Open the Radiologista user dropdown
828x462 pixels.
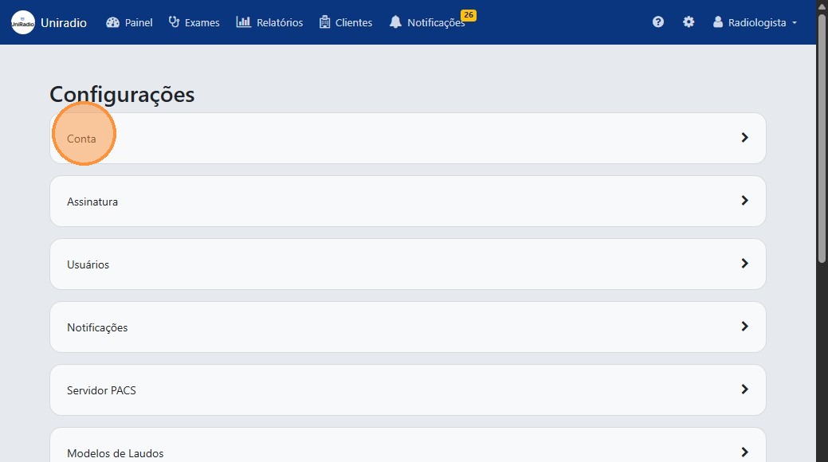(x=755, y=22)
